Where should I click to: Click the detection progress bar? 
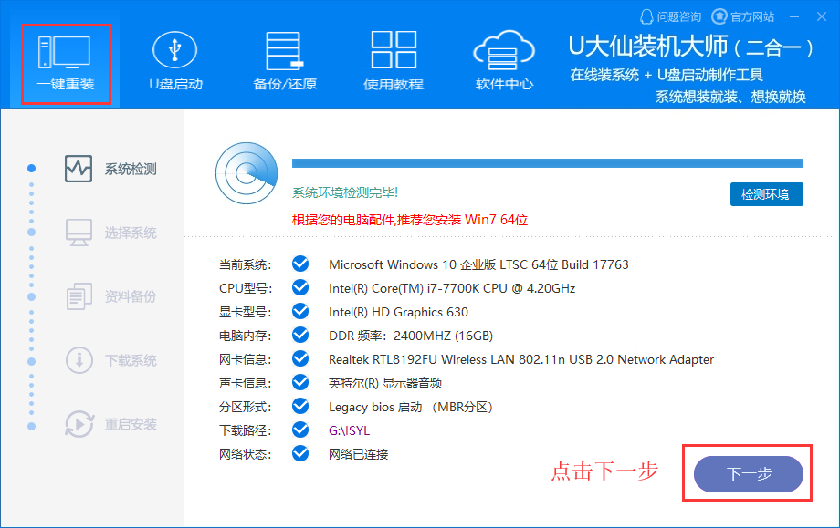(x=548, y=163)
